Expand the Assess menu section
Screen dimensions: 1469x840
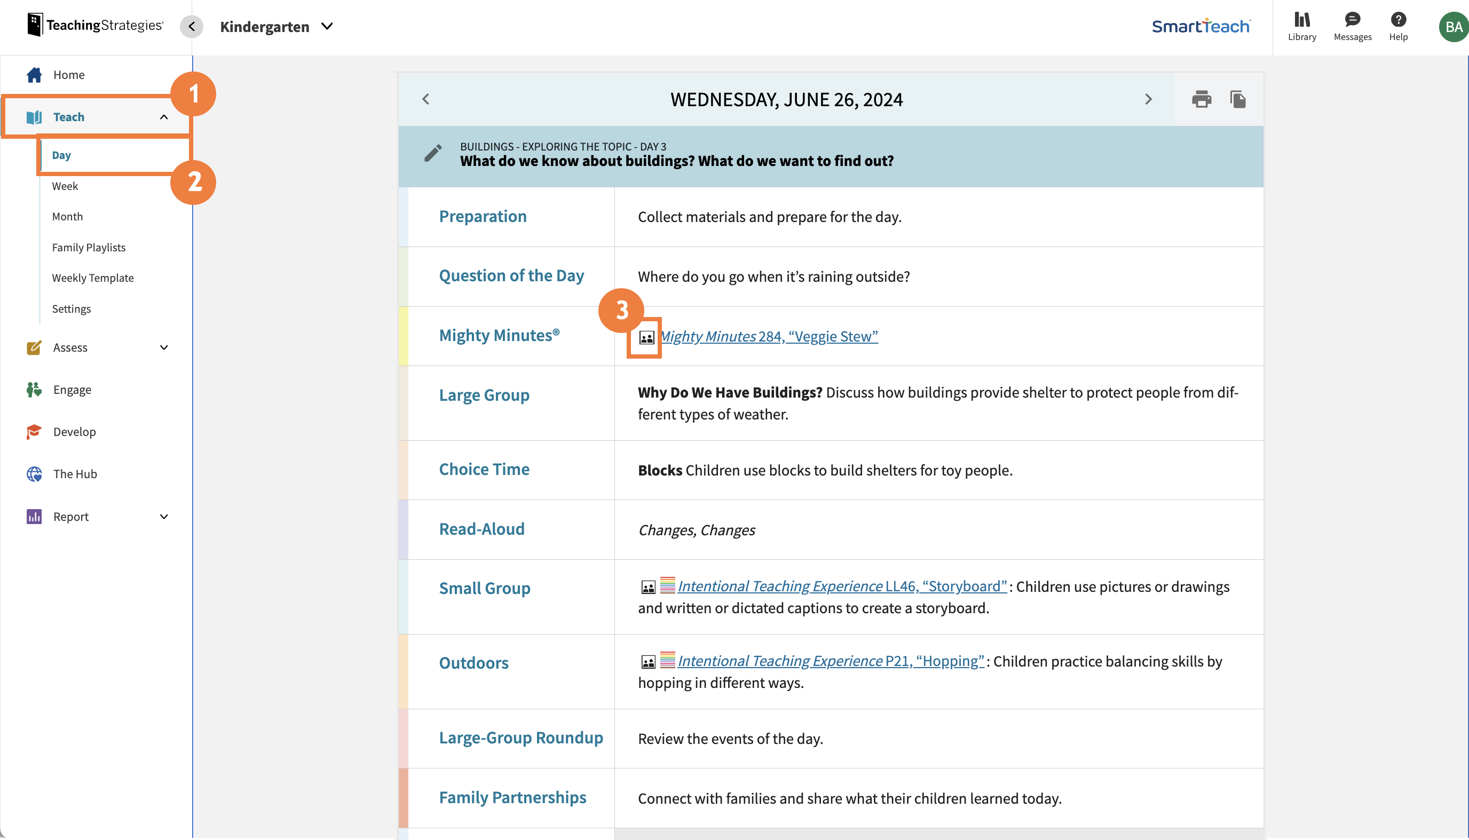point(164,347)
